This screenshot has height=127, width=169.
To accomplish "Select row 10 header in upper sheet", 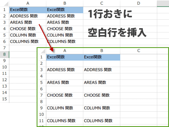I will (5, 67).
